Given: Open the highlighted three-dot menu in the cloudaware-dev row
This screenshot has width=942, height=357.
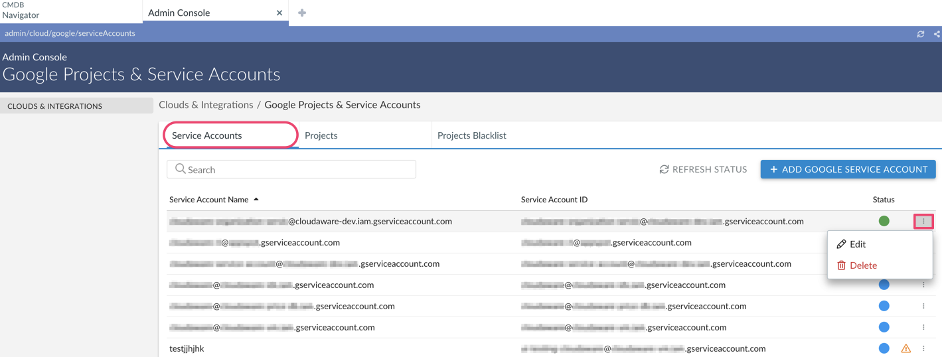Looking at the screenshot, I should [x=923, y=221].
